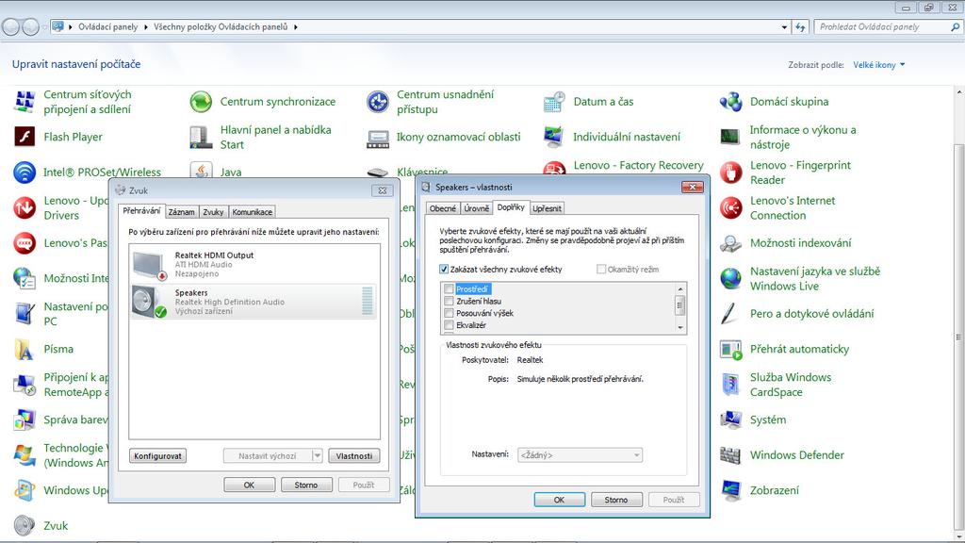Open Individuální nastavení icon
The image size is (965, 543).
pos(554,137)
